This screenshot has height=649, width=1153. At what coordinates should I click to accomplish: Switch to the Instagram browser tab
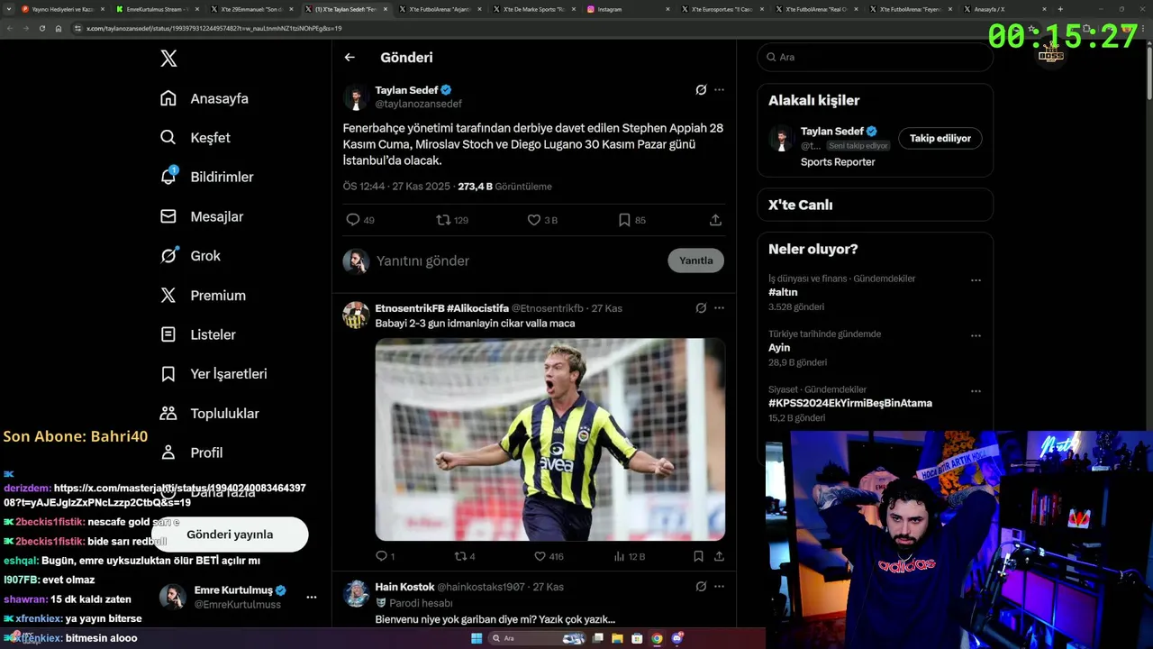[627, 9]
